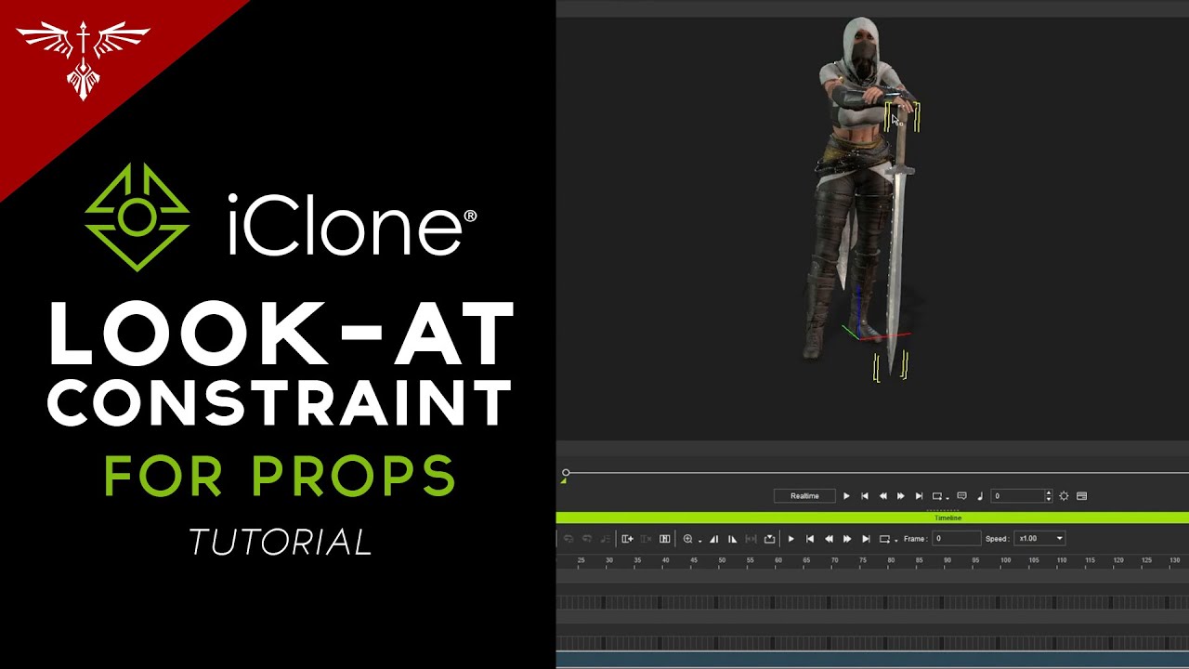Click the loop/export range icon in timeline toolbar
The width and height of the screenshot is (1189, 669).
pos(769,539)
